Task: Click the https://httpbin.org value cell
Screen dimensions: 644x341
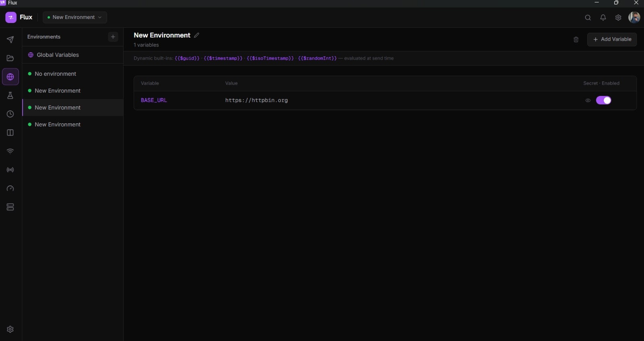Action: click(256, 100)
